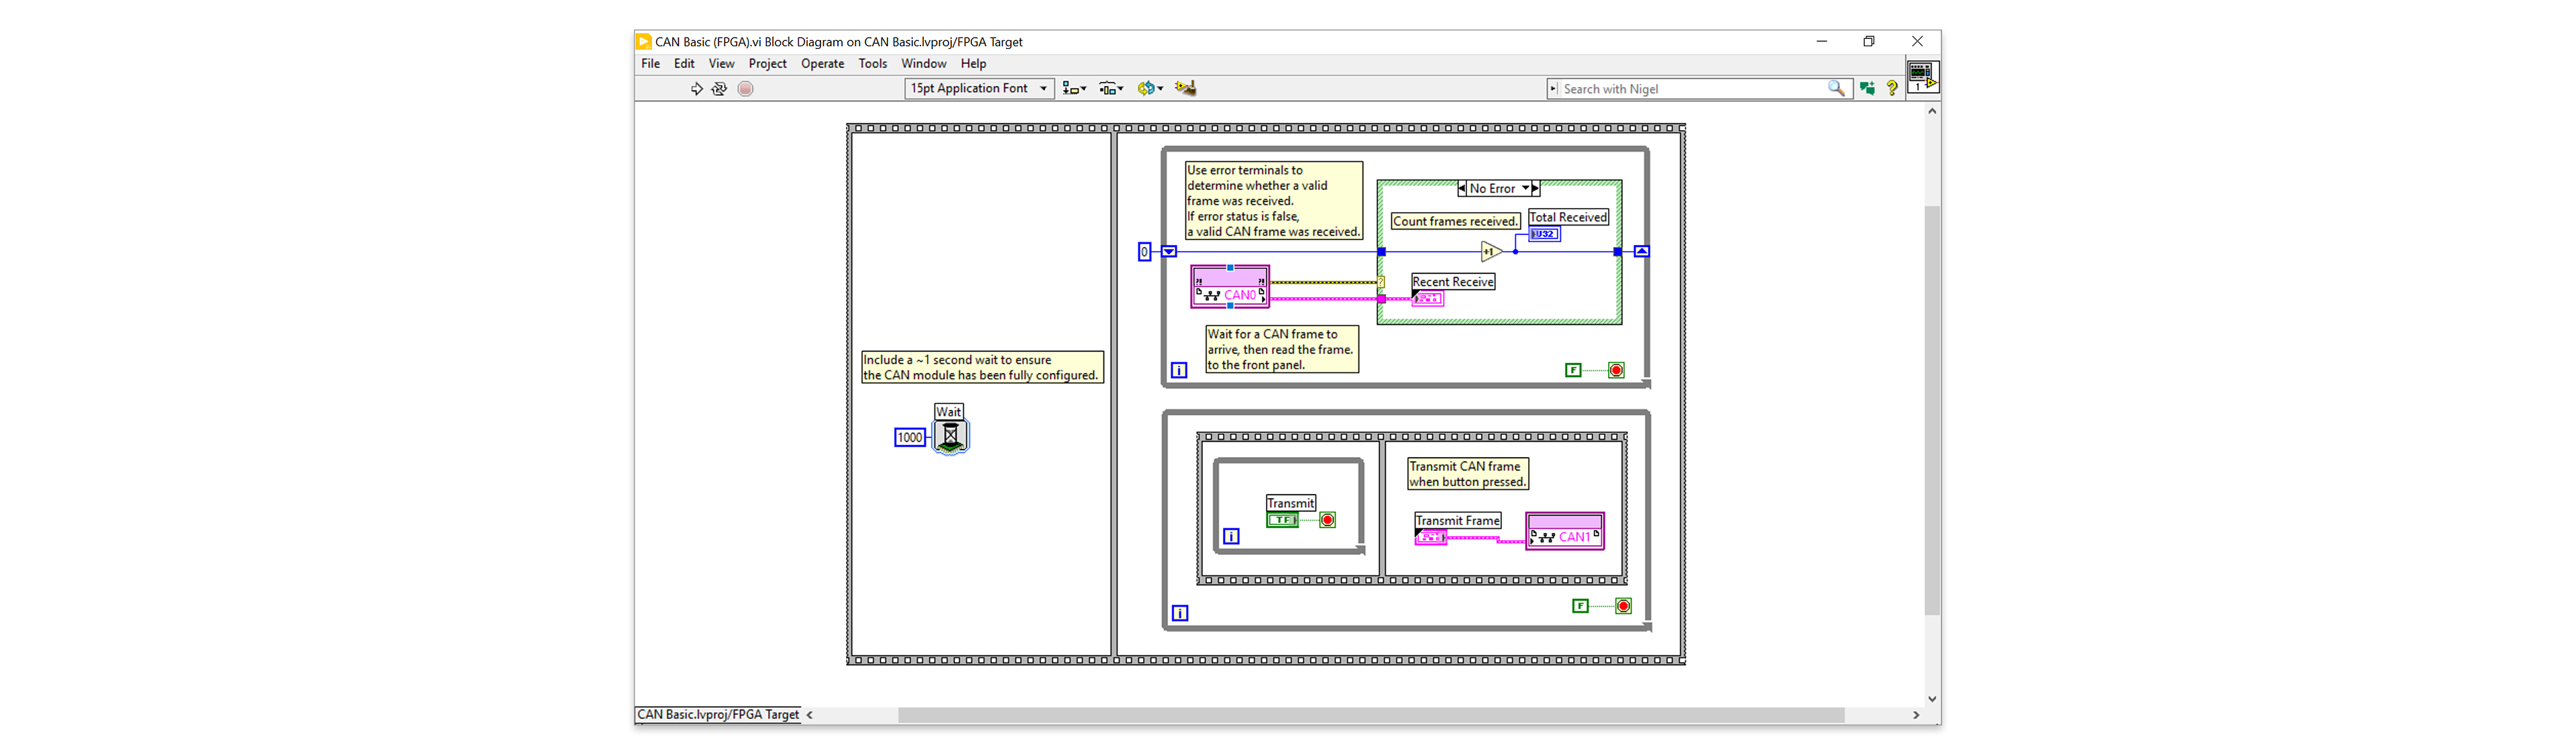Viewport: 2576px width, 755px height.
Task: Click the scroll right arrow
Action: point(1916,715)
